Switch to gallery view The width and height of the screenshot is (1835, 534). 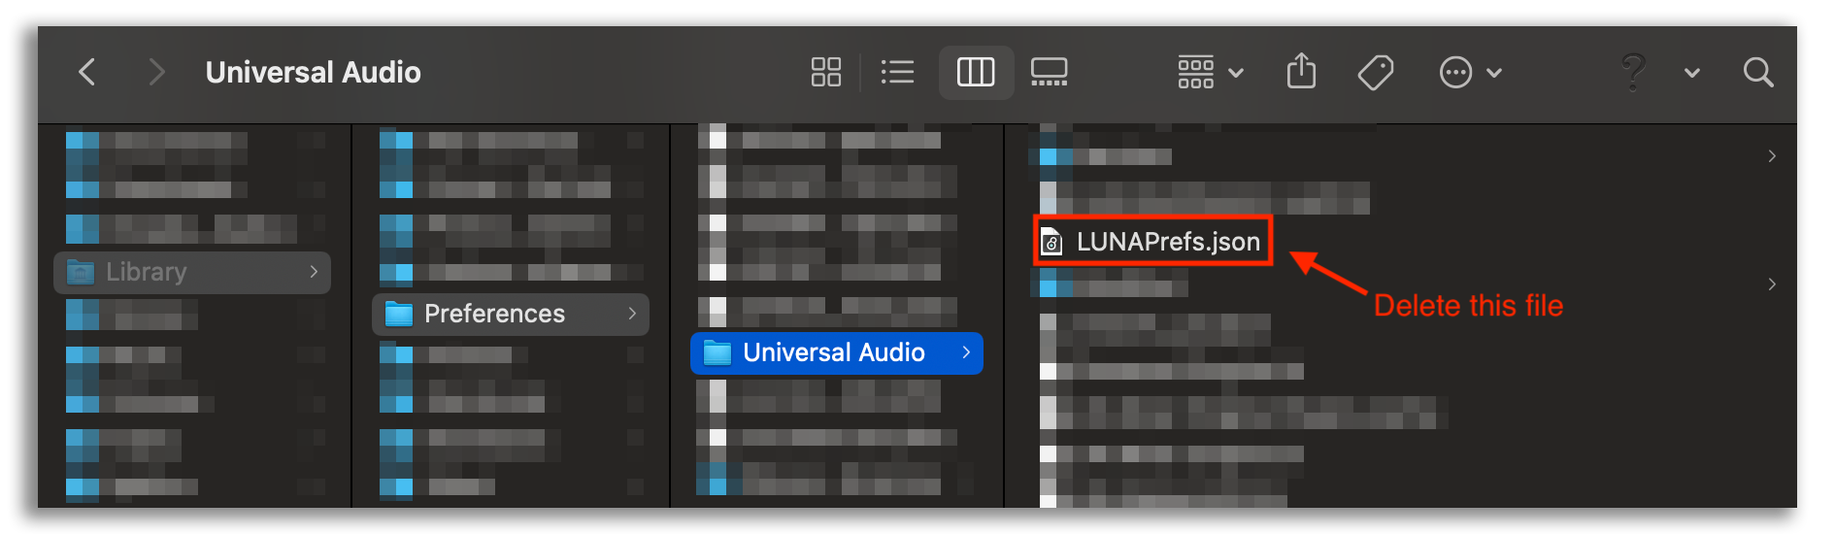pos(1049,72)
